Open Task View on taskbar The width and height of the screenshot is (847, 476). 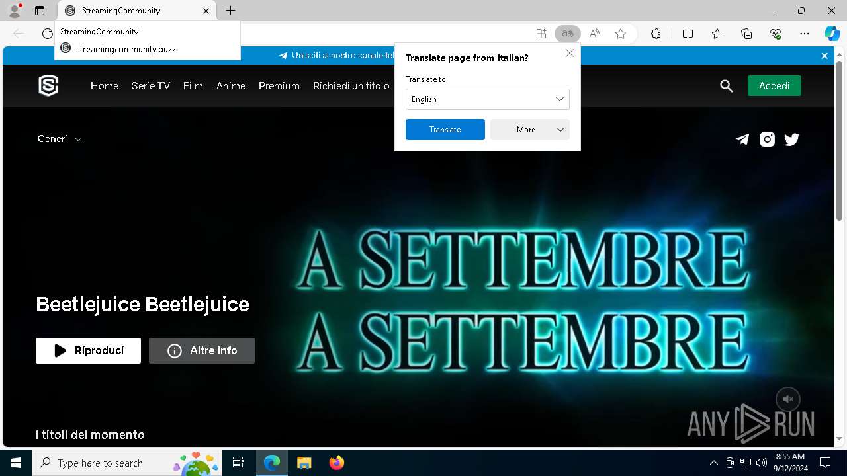238,463
